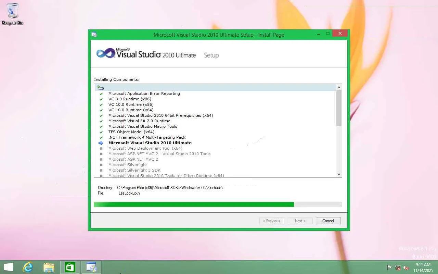The height and width of the screenshot is (274, 438).
Task: Click the component list scroll down arrow
Action: click(339, 174)
